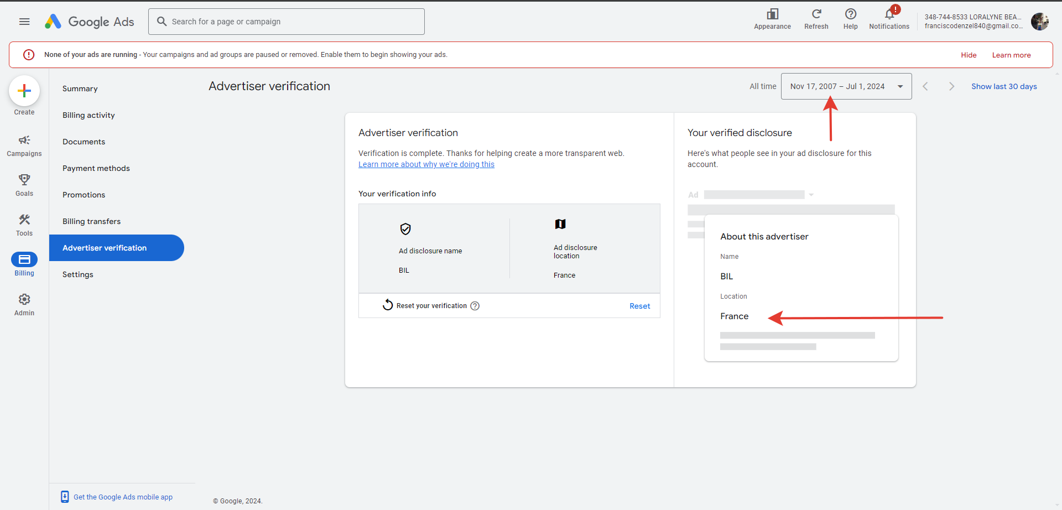The height and width of the screenshot is (510, 1062).
Task: Open the Goals trophy icon
Action: click(x=24, y=180)
